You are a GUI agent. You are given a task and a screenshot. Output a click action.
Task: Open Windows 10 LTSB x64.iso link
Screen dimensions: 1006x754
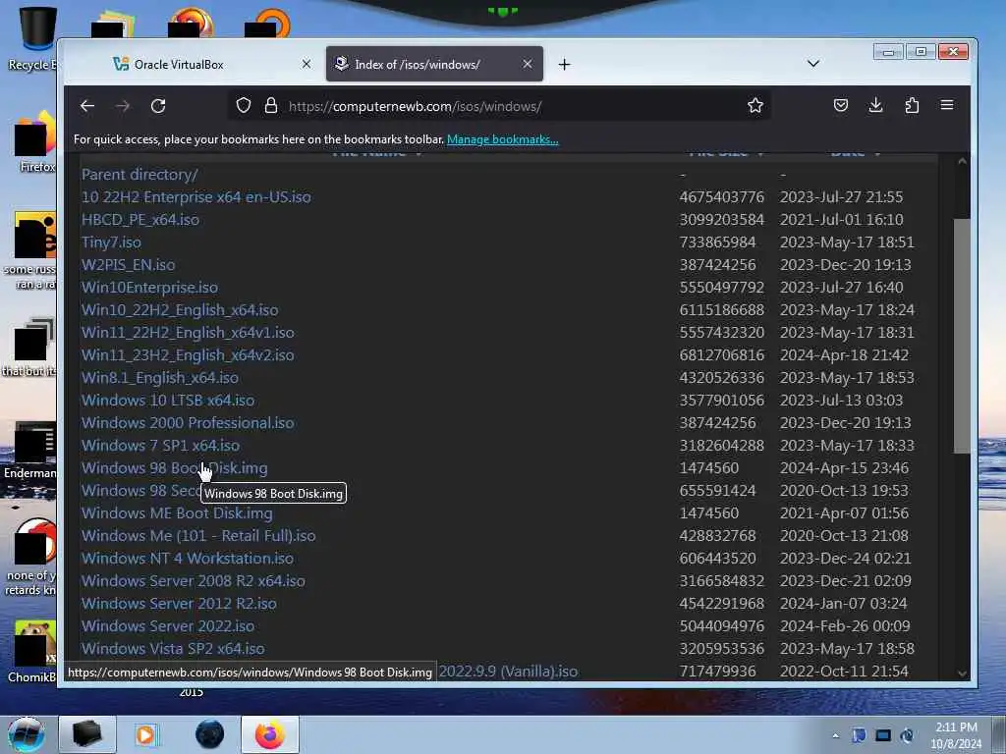[167, 401]
